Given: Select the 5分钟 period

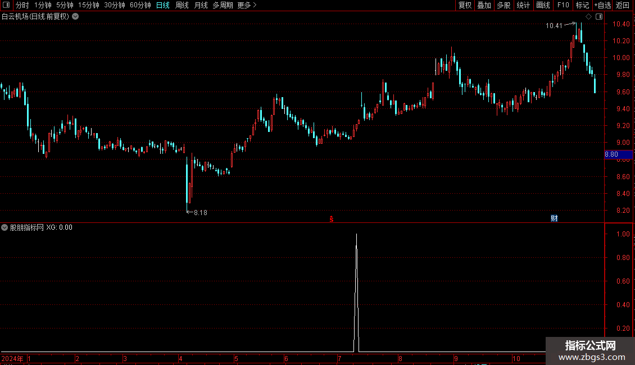Looking at the screenshot, I should coord(65,5).
